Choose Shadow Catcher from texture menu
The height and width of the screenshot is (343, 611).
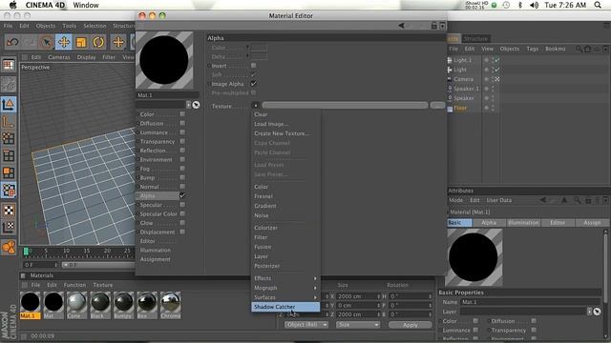point(285,307)
